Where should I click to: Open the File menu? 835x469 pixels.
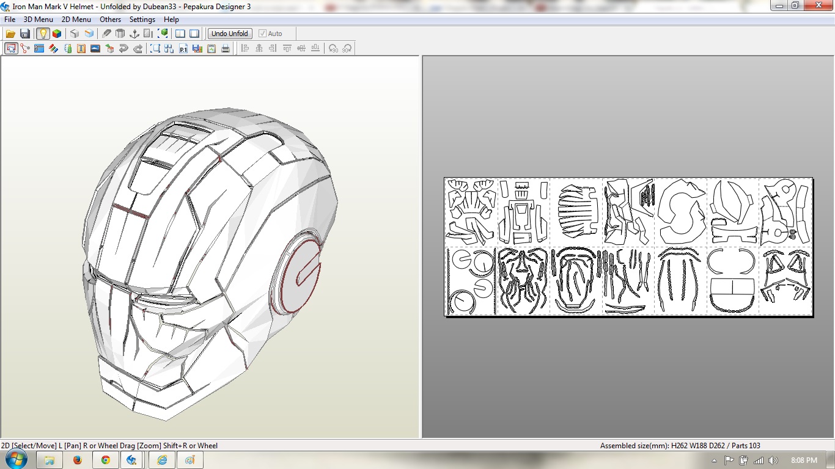(10, 20)
